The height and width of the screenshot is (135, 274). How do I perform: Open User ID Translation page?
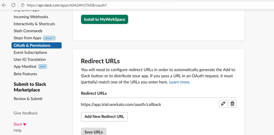click(x=30, y=59)
